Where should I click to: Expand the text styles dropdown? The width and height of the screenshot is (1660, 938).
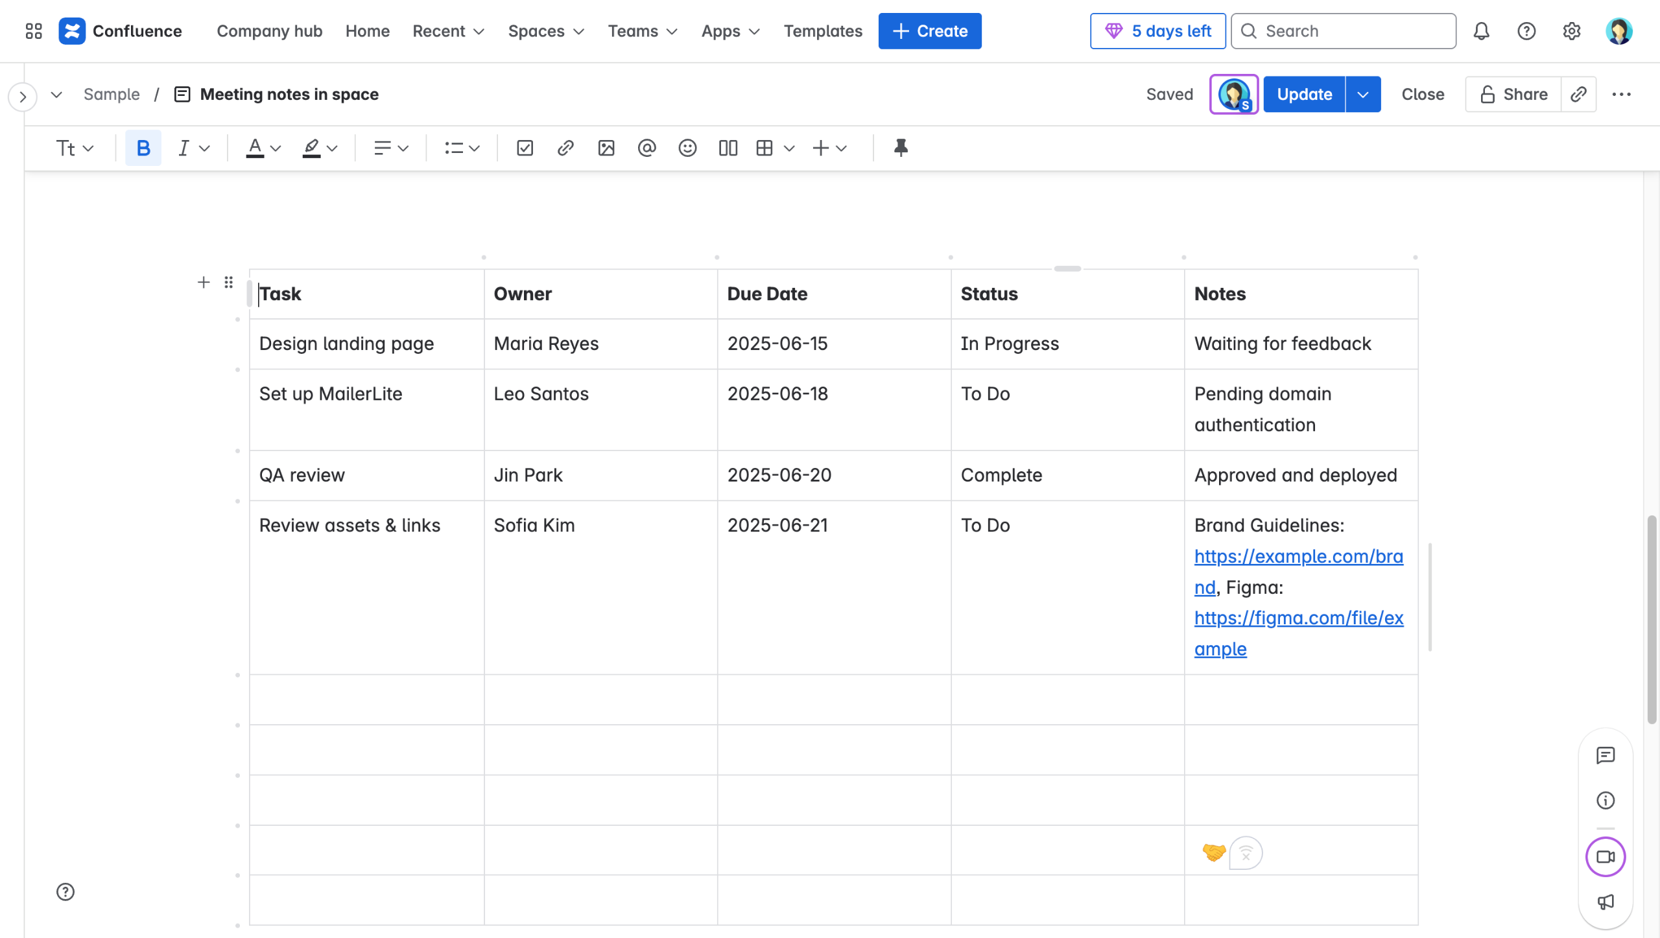click(74, 148)
